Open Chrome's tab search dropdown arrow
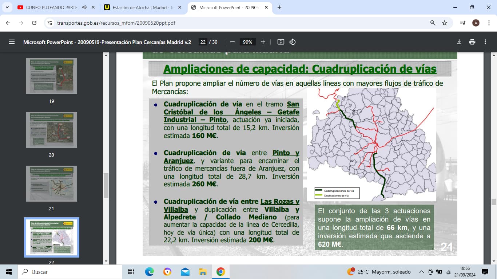Screen dimensions: 497x279 7,7
